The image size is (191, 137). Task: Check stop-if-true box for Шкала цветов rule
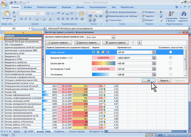171,63
